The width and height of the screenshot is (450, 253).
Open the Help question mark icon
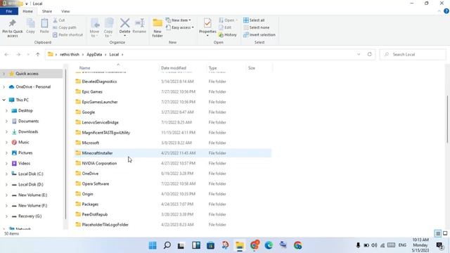pyautogui.click(x=446, y=11)
